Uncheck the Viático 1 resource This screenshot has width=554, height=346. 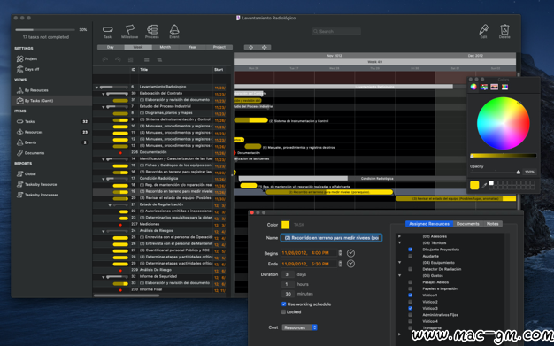point(411,295)
